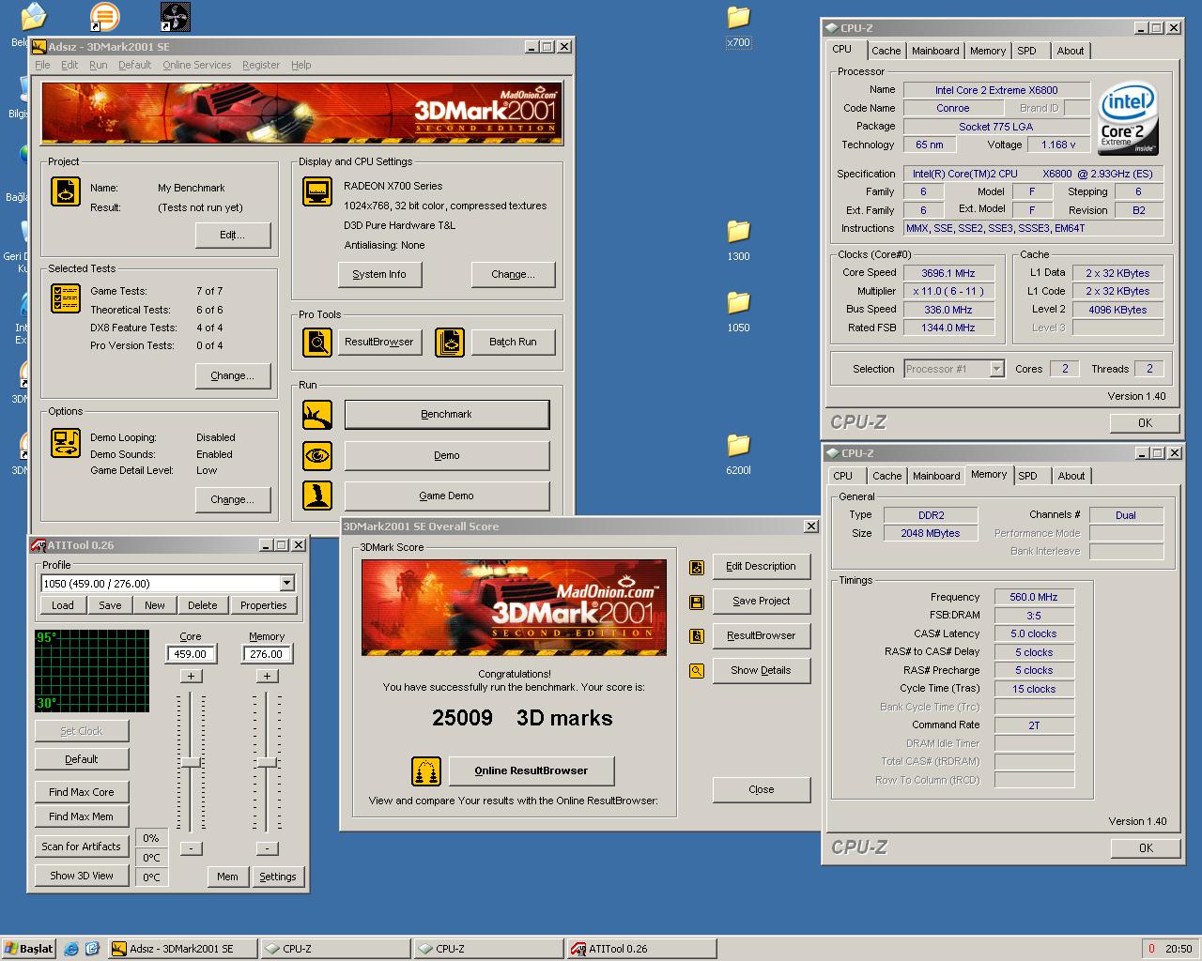
Task: Click the Core clock value field 459.00
Action: [x=191, y=654]
